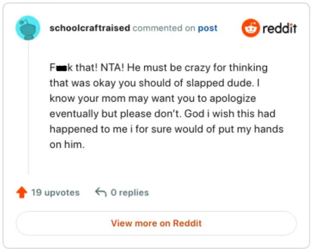Screen dimensions: 313x252
Task: Click the 0 replies label
Action: (x=130, y=193)
